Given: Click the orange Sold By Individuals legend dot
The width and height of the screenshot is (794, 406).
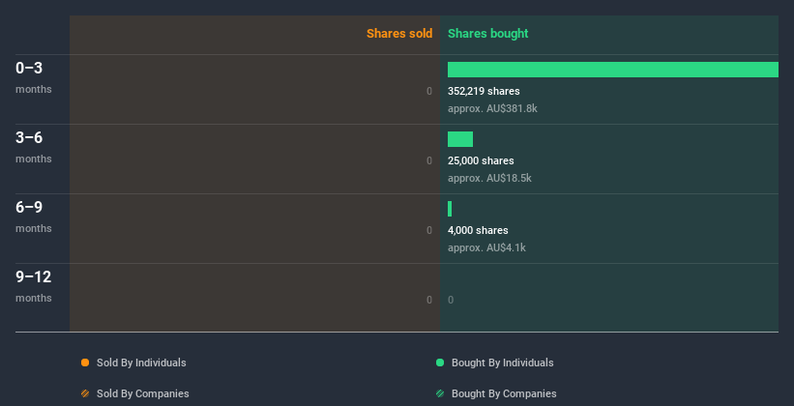Looking at the screenshot, I should [x=85, y=362].
